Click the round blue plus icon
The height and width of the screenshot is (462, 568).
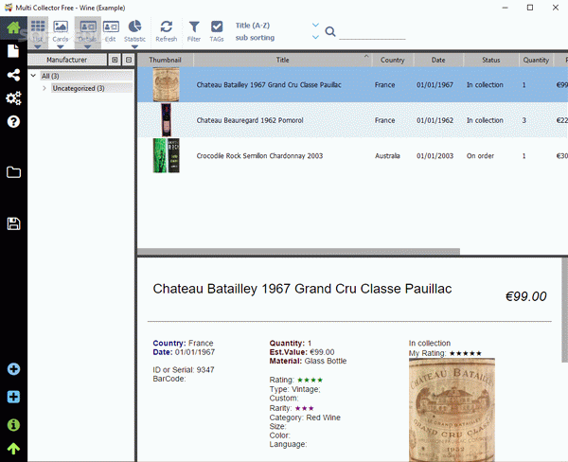pos(13,369)
